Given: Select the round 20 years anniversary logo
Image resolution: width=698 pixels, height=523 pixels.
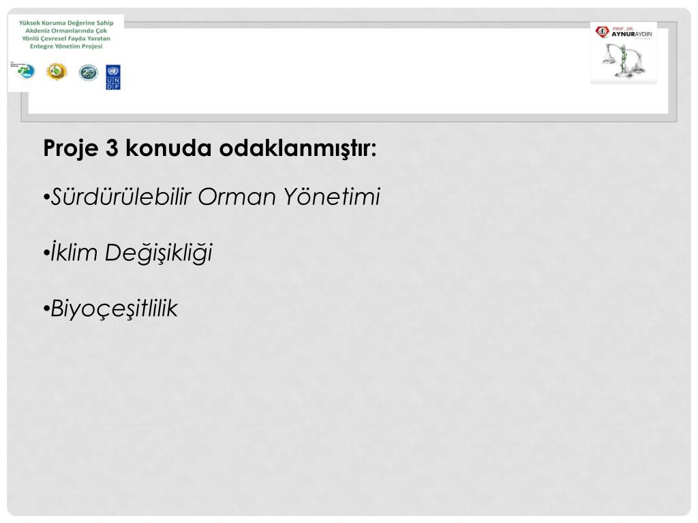Looking at the screenshot, I should (88, 73).
